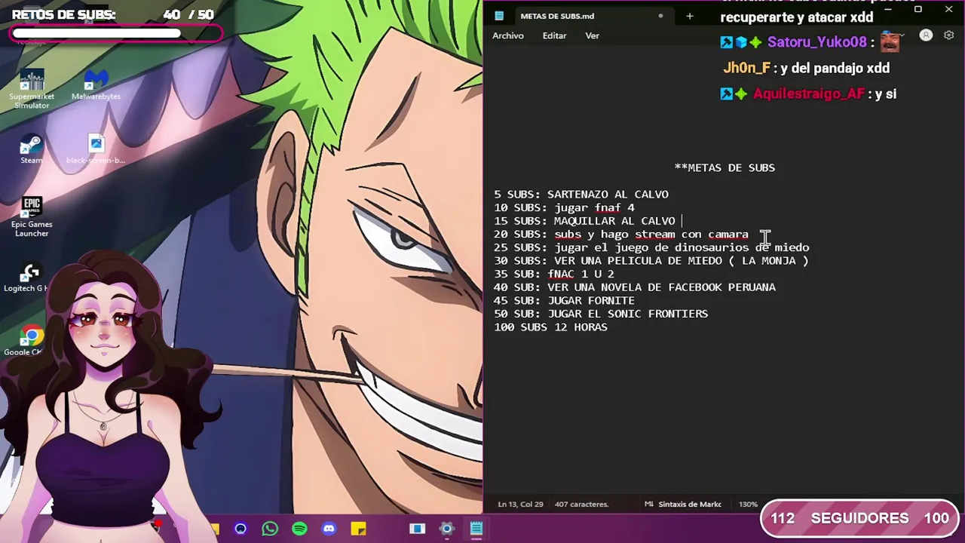The width and height of the screenshot is (965, 543).
Task: Click the Aquilestraigo_AF username in chat
Action: click(809, 94)
